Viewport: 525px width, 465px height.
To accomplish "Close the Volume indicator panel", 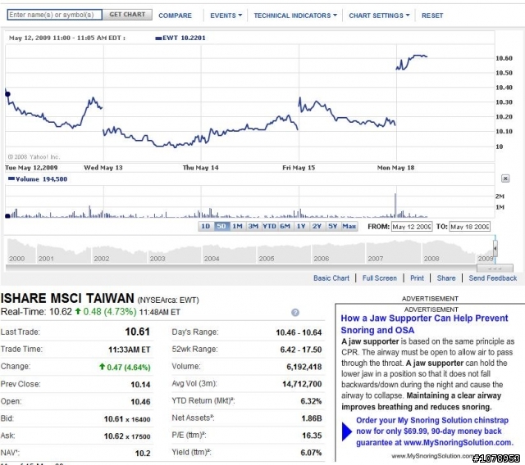I will coord(505,178).
